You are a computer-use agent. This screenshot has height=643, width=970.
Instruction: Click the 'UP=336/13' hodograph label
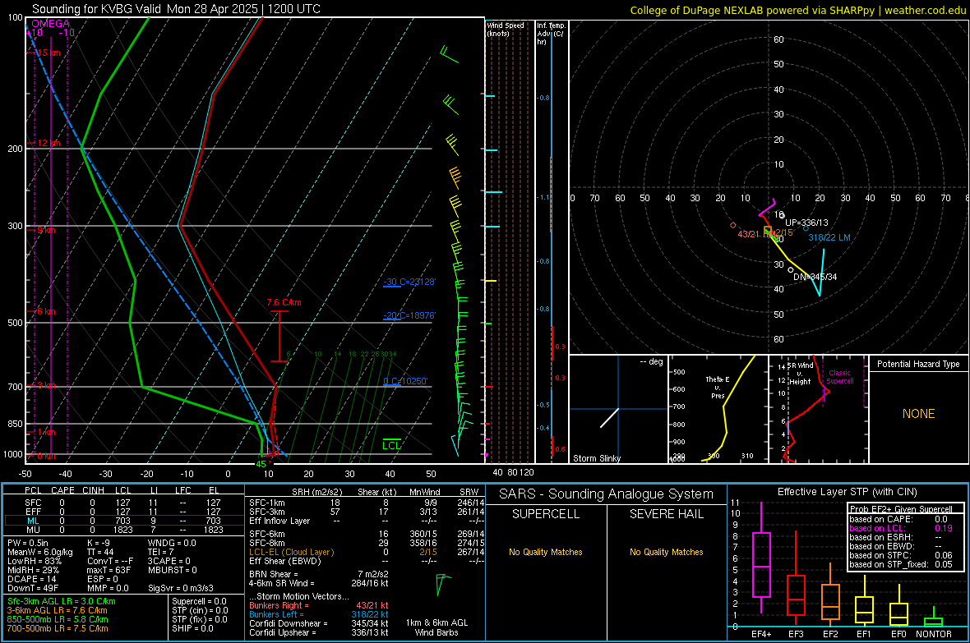click(806, 223)
